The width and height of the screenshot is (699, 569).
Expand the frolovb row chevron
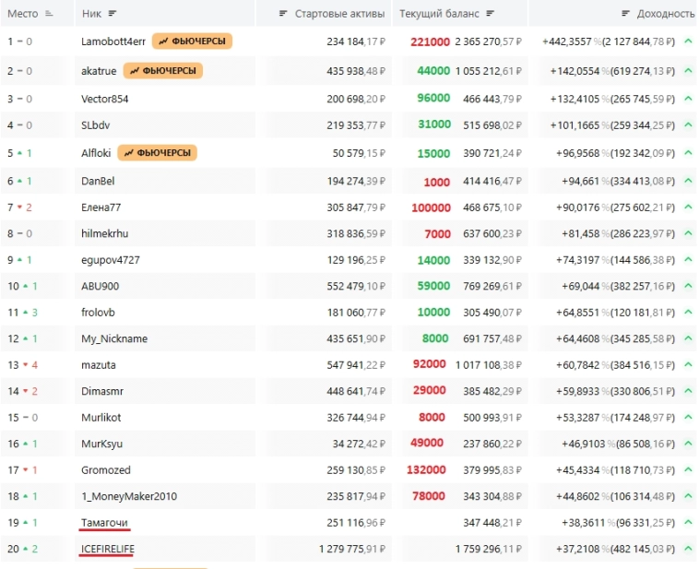[688, 312]
